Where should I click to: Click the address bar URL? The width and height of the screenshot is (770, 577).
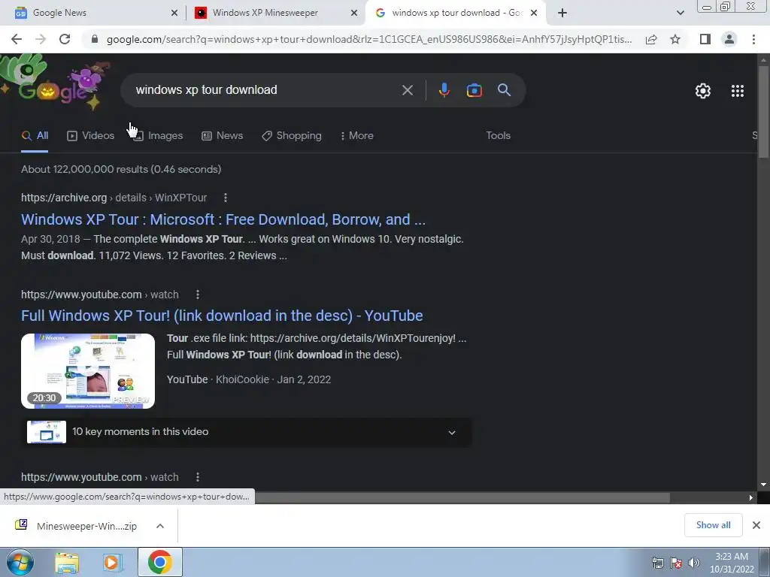368,39
